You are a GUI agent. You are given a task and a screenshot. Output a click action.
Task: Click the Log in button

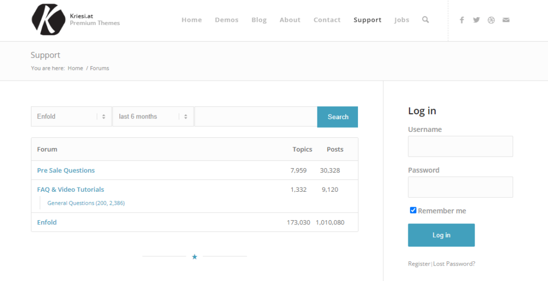coord(441,235)
